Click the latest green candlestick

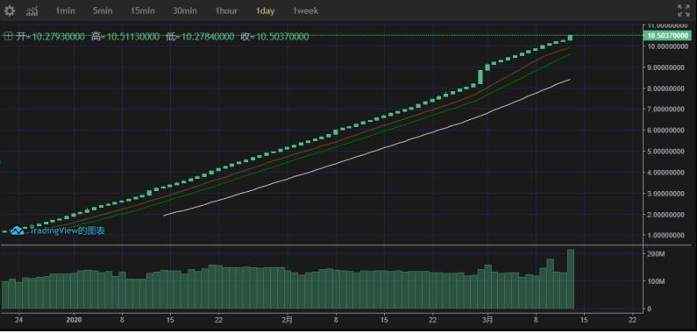tap(571, 38)
